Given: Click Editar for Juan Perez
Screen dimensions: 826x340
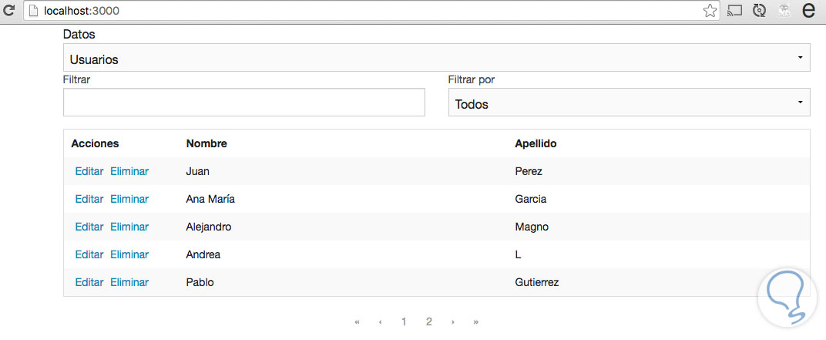Looking at the screenshot, I should pyautogui.click(x=89, y=171).
